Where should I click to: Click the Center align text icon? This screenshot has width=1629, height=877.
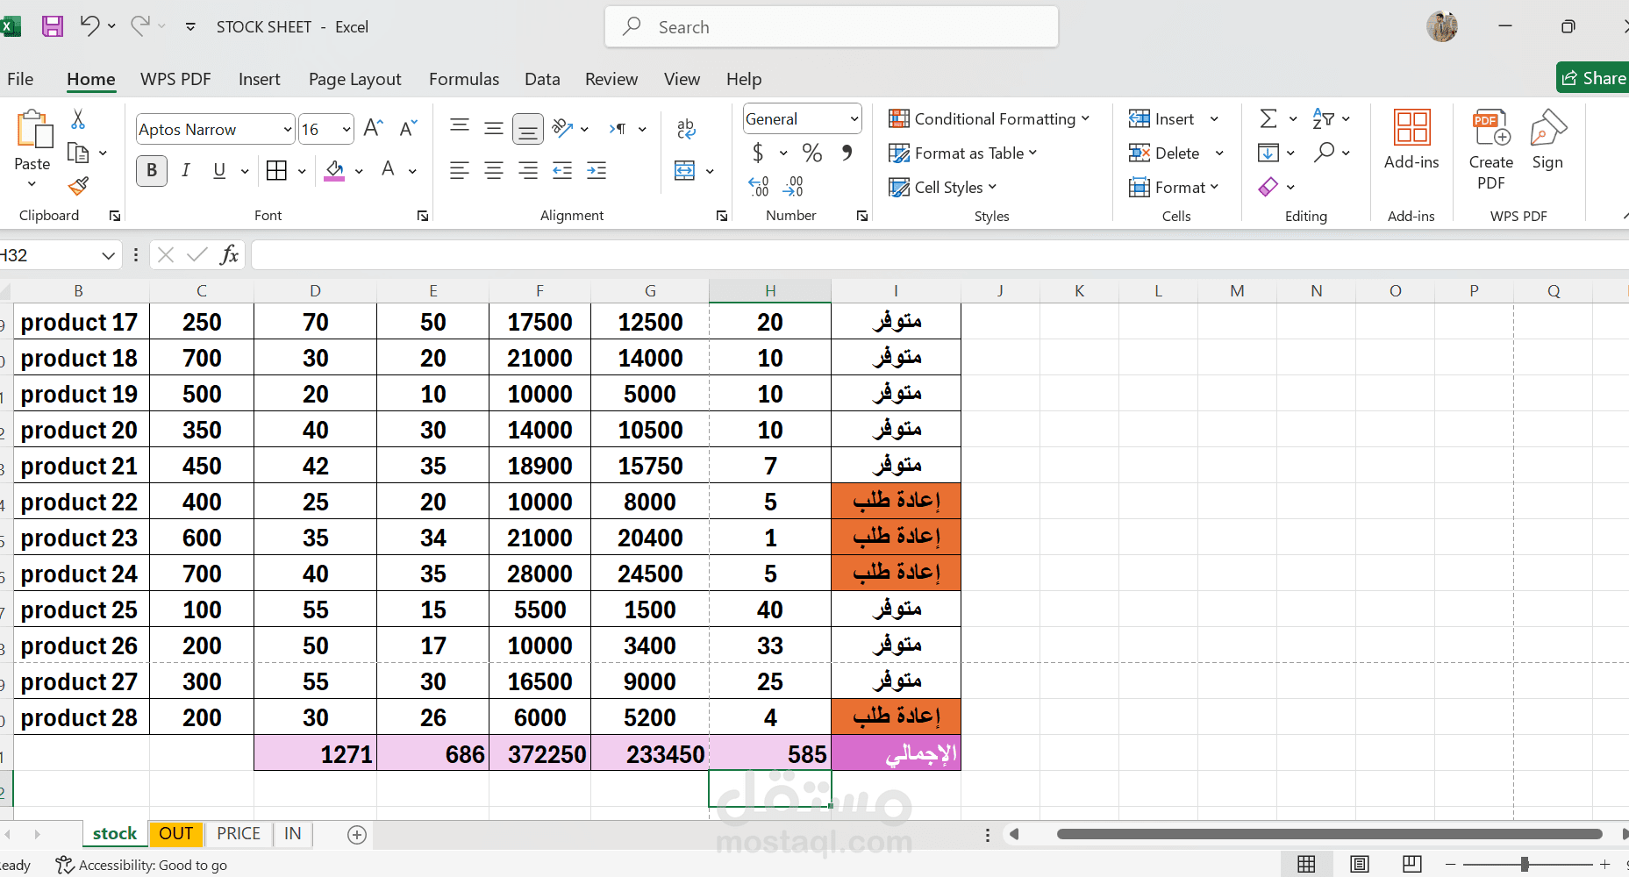click(494, 171)
